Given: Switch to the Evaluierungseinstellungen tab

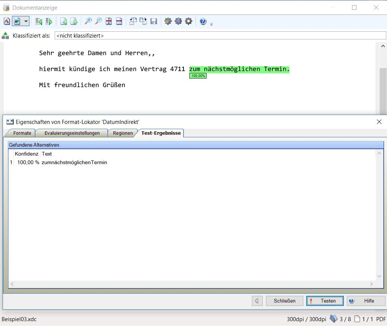Looking at the screenshot, I should point(72,133).
